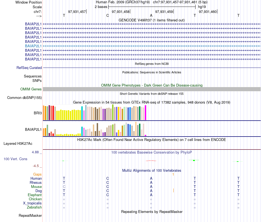Click the 97,931,458 position marker
261x222 pixels.
tap(121, 12)
